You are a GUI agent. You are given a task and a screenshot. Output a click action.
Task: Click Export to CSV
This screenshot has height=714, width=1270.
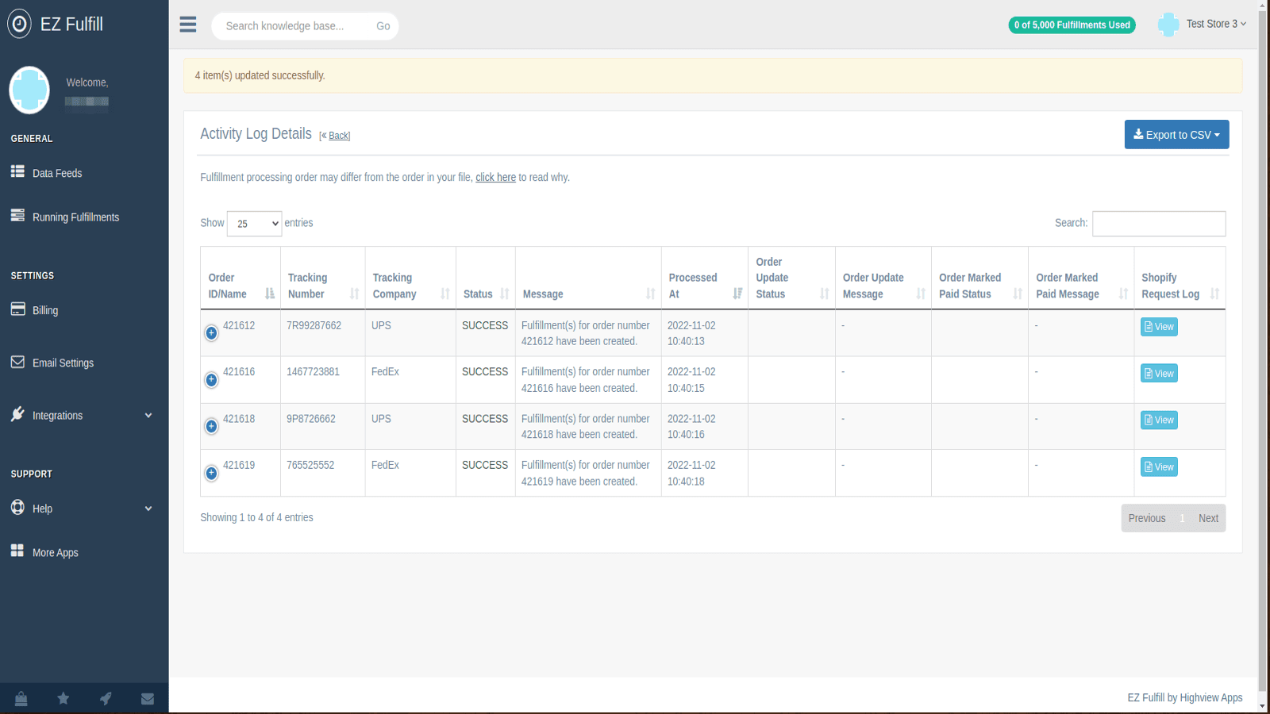1176,134
